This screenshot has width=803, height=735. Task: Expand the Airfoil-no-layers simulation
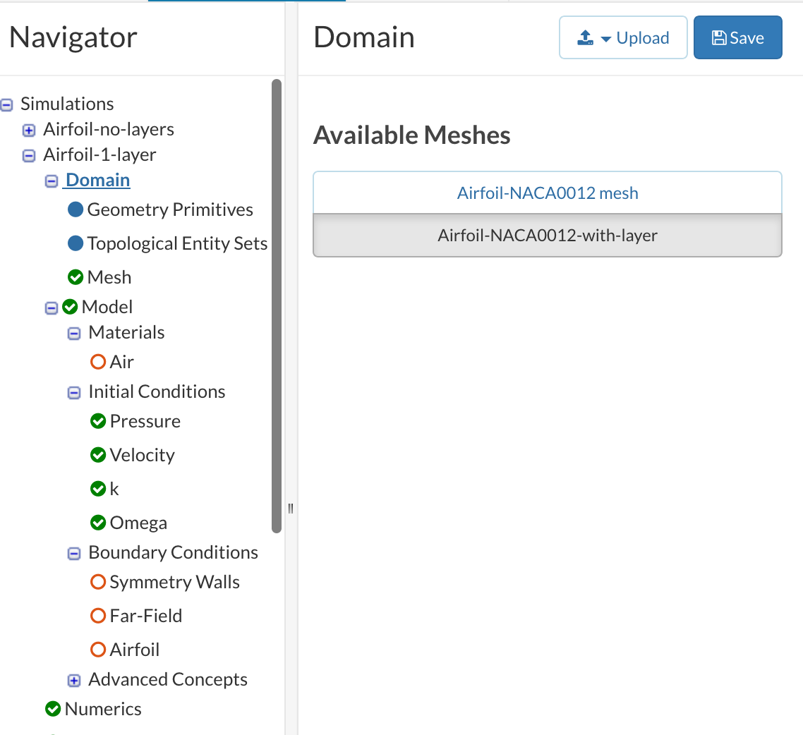click(29, 130)
